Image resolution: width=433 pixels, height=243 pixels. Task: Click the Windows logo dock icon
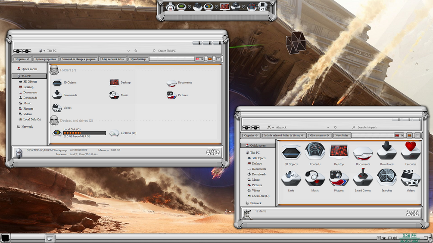tap(209, 6)
